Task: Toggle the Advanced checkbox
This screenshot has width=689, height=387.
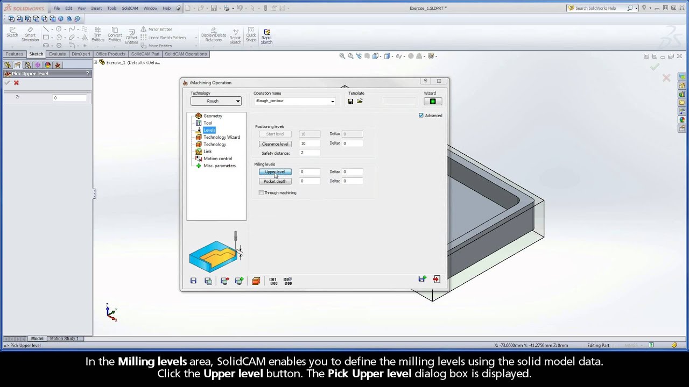Action: pyautogui.click(x=421, y=115)
